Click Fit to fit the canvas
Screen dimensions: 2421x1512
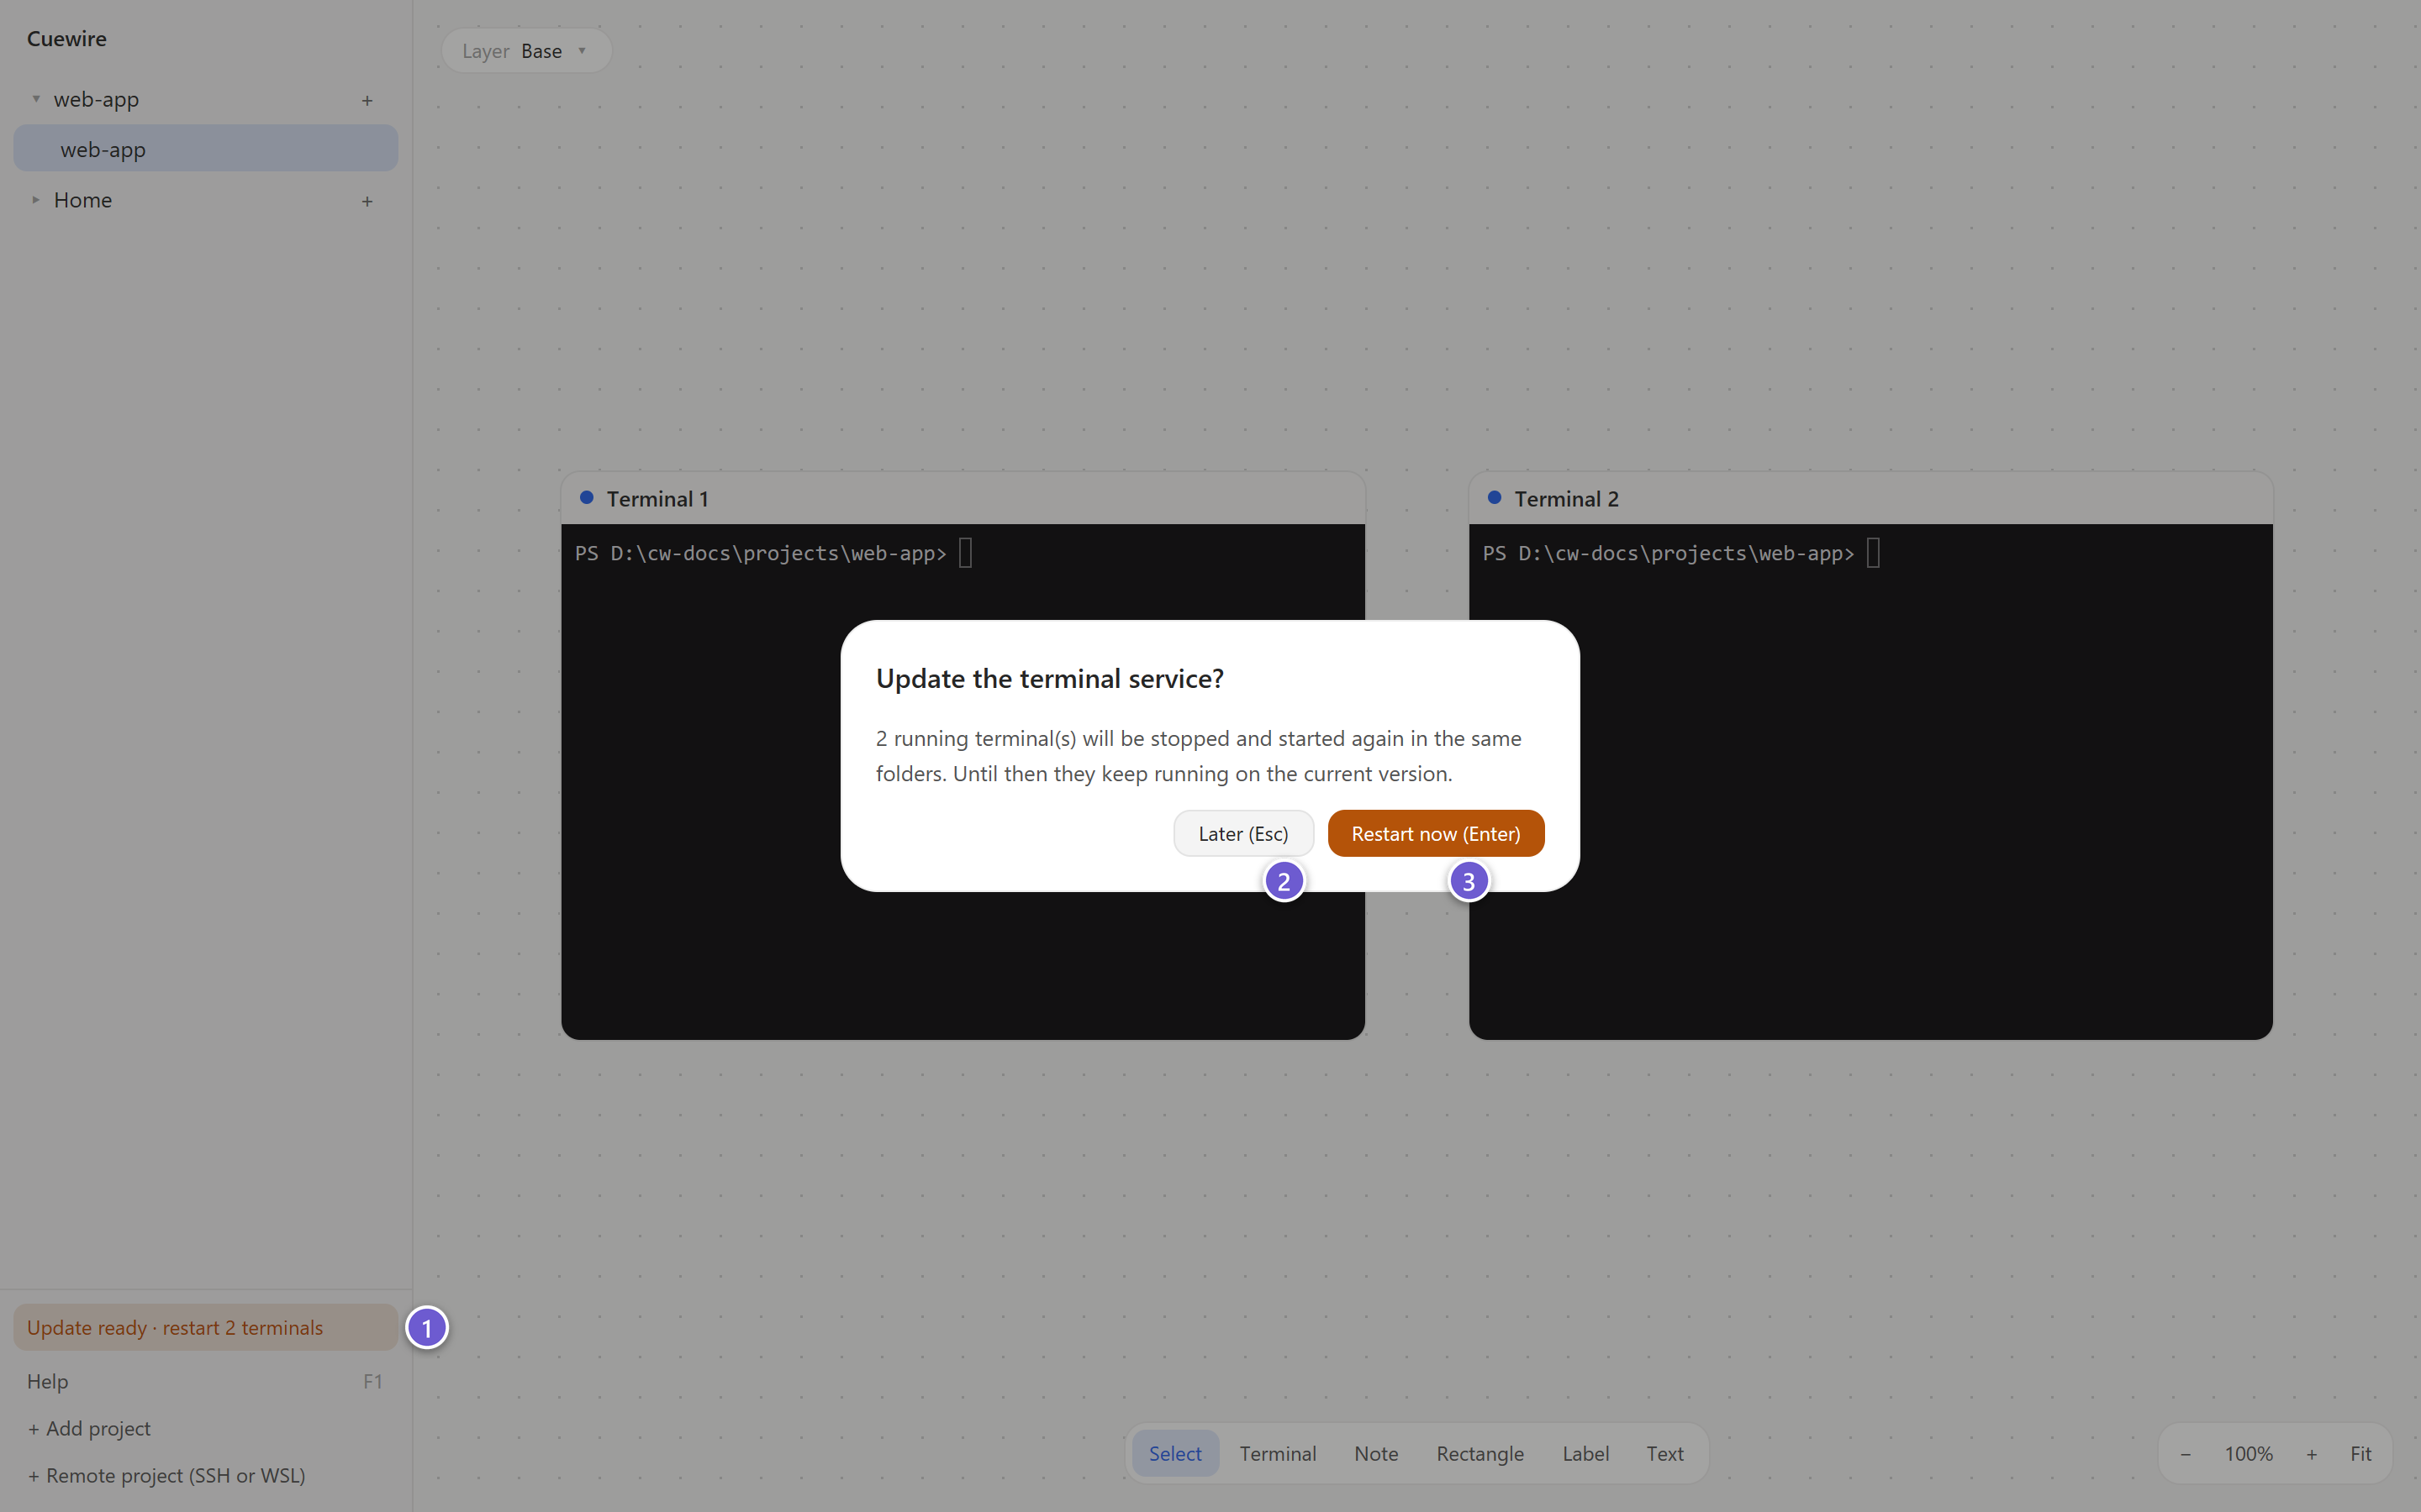(x=2360, y=1453)
